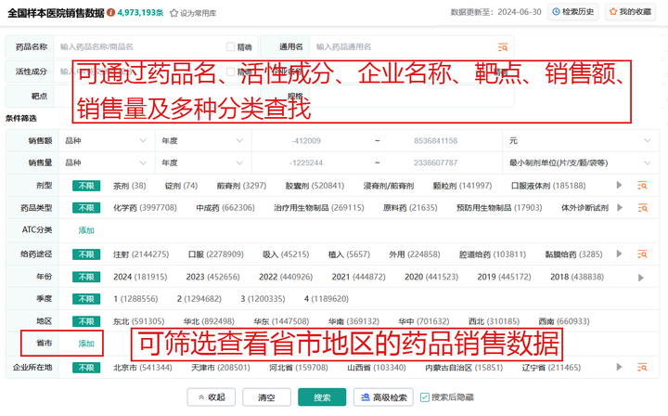Open the company location (企业所在地) list search icon
The image size is (668, 416).
click(x=642, y=367)
